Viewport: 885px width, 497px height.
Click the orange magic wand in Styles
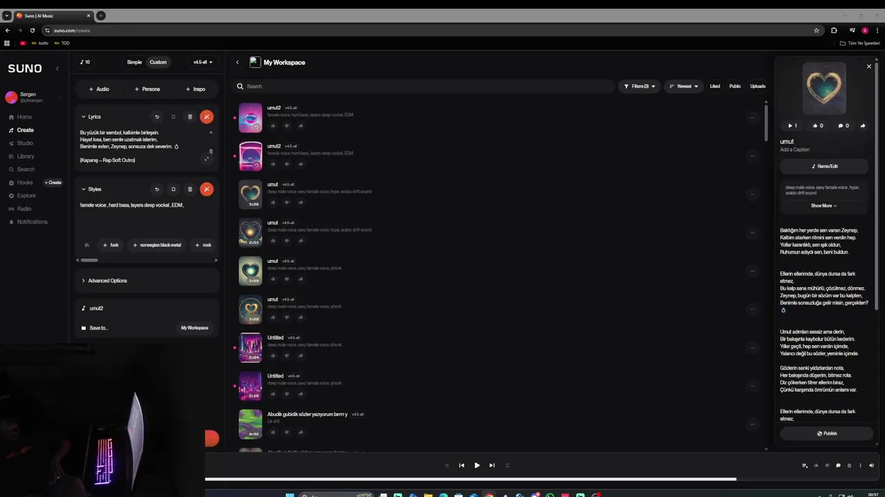tap(206, 189)
